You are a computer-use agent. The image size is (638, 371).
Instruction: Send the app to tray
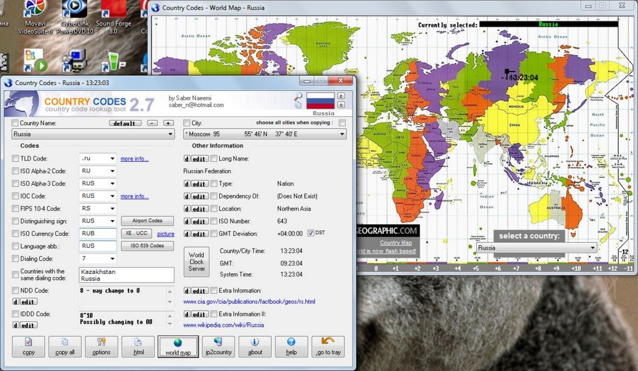coord(328,347)
